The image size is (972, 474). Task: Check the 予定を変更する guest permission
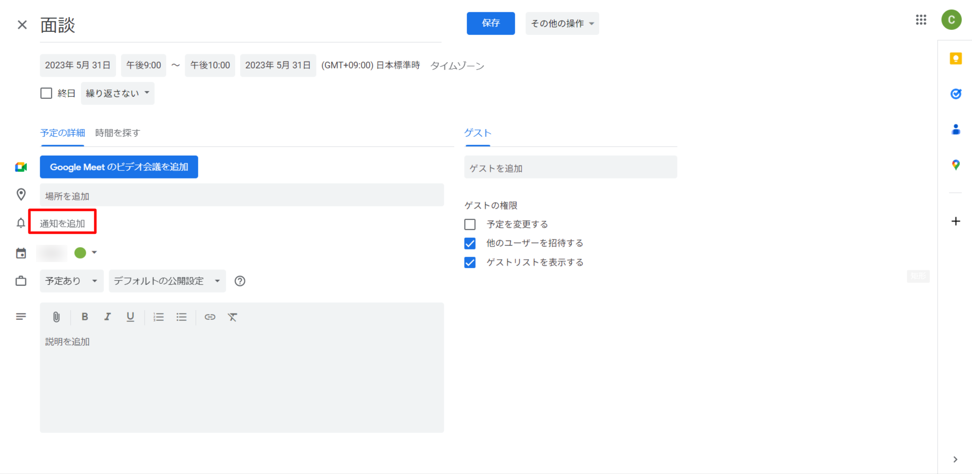point(470,224)
